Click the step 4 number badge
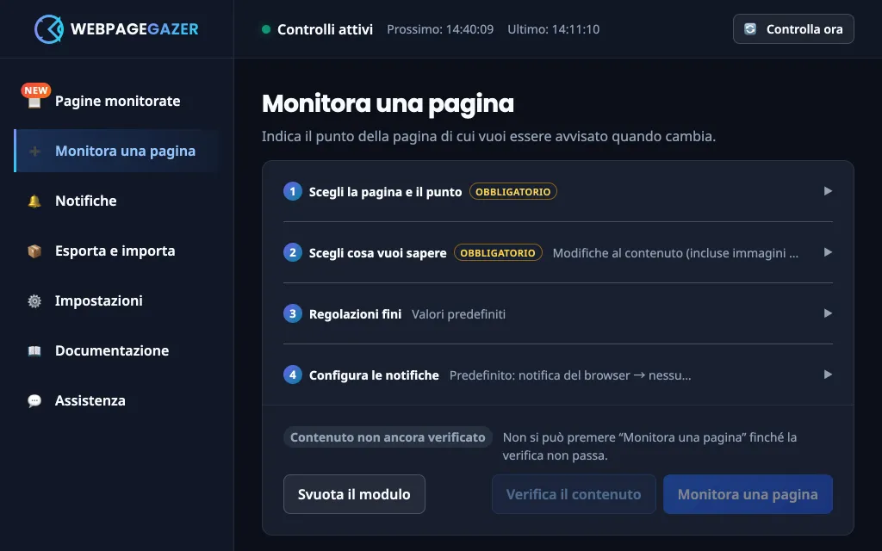The height and width of the screenshot is (551, 882). pos(293,375)
